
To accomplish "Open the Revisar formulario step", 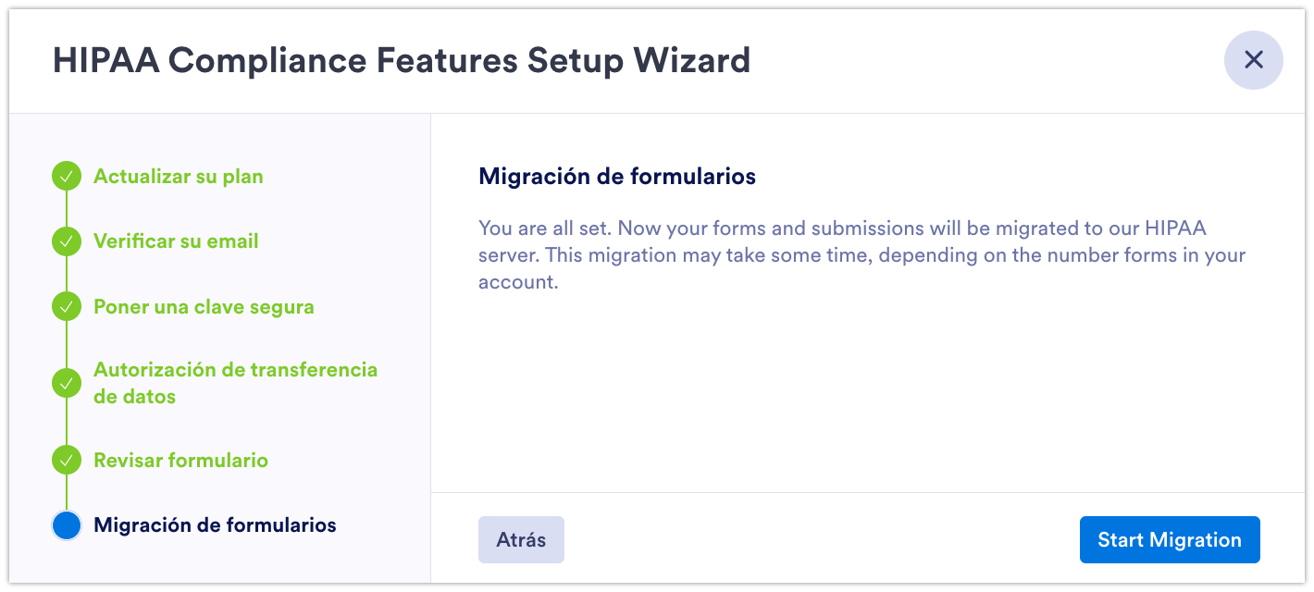I will [180, 460].
